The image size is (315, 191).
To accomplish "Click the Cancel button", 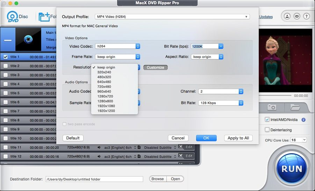I will tap(178, 138).
